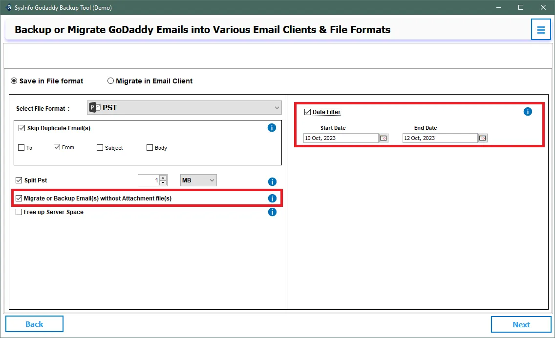Maximize the SysInfo Godaddy Backup window
This screenshot has width=555, height=338.
(x=521, y=7)
